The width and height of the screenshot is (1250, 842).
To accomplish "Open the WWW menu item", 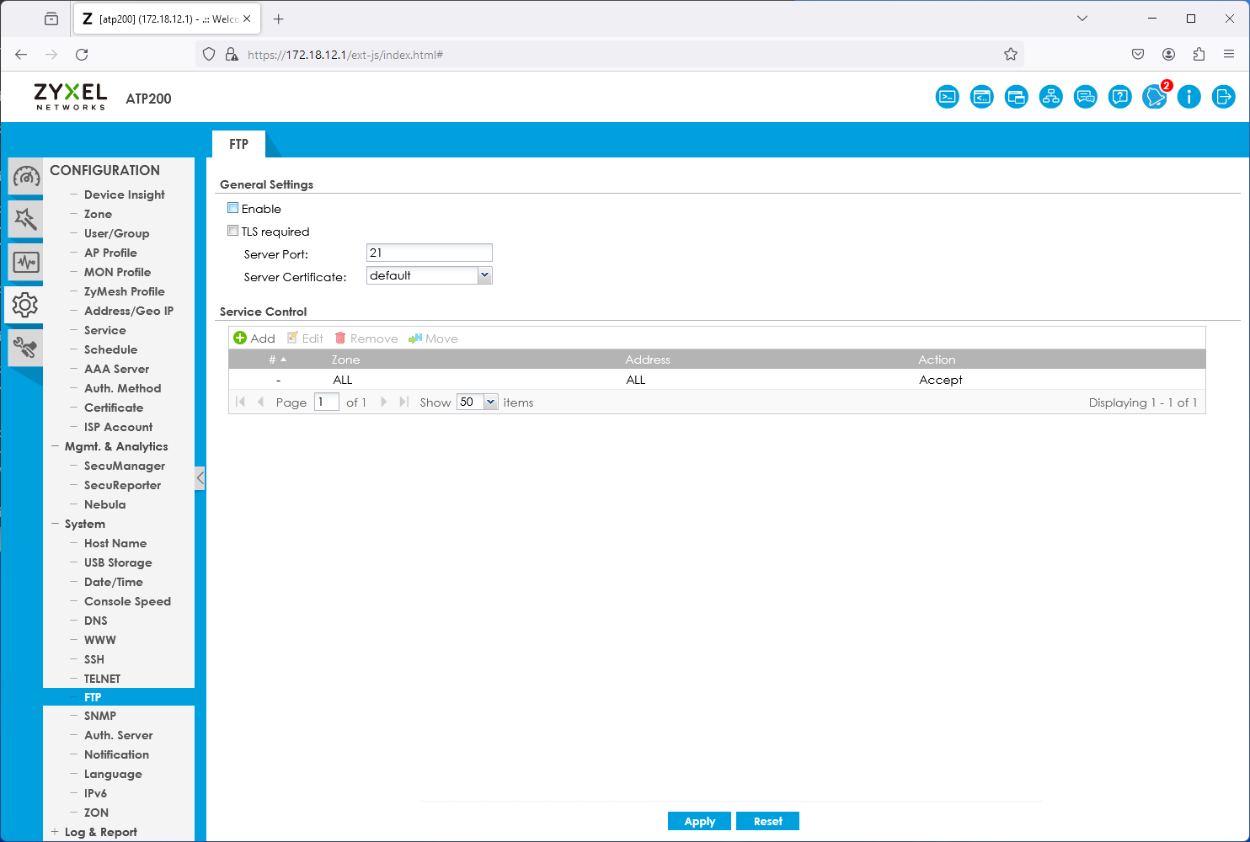I will click(x=100, y=640).
